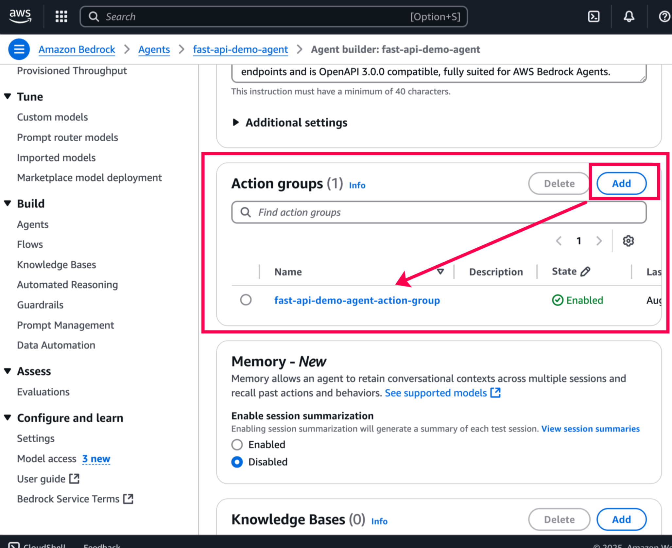The image size is (672, 548).
Task: Open Knowledge Bases in the sidebar
Action: (56, 265)
